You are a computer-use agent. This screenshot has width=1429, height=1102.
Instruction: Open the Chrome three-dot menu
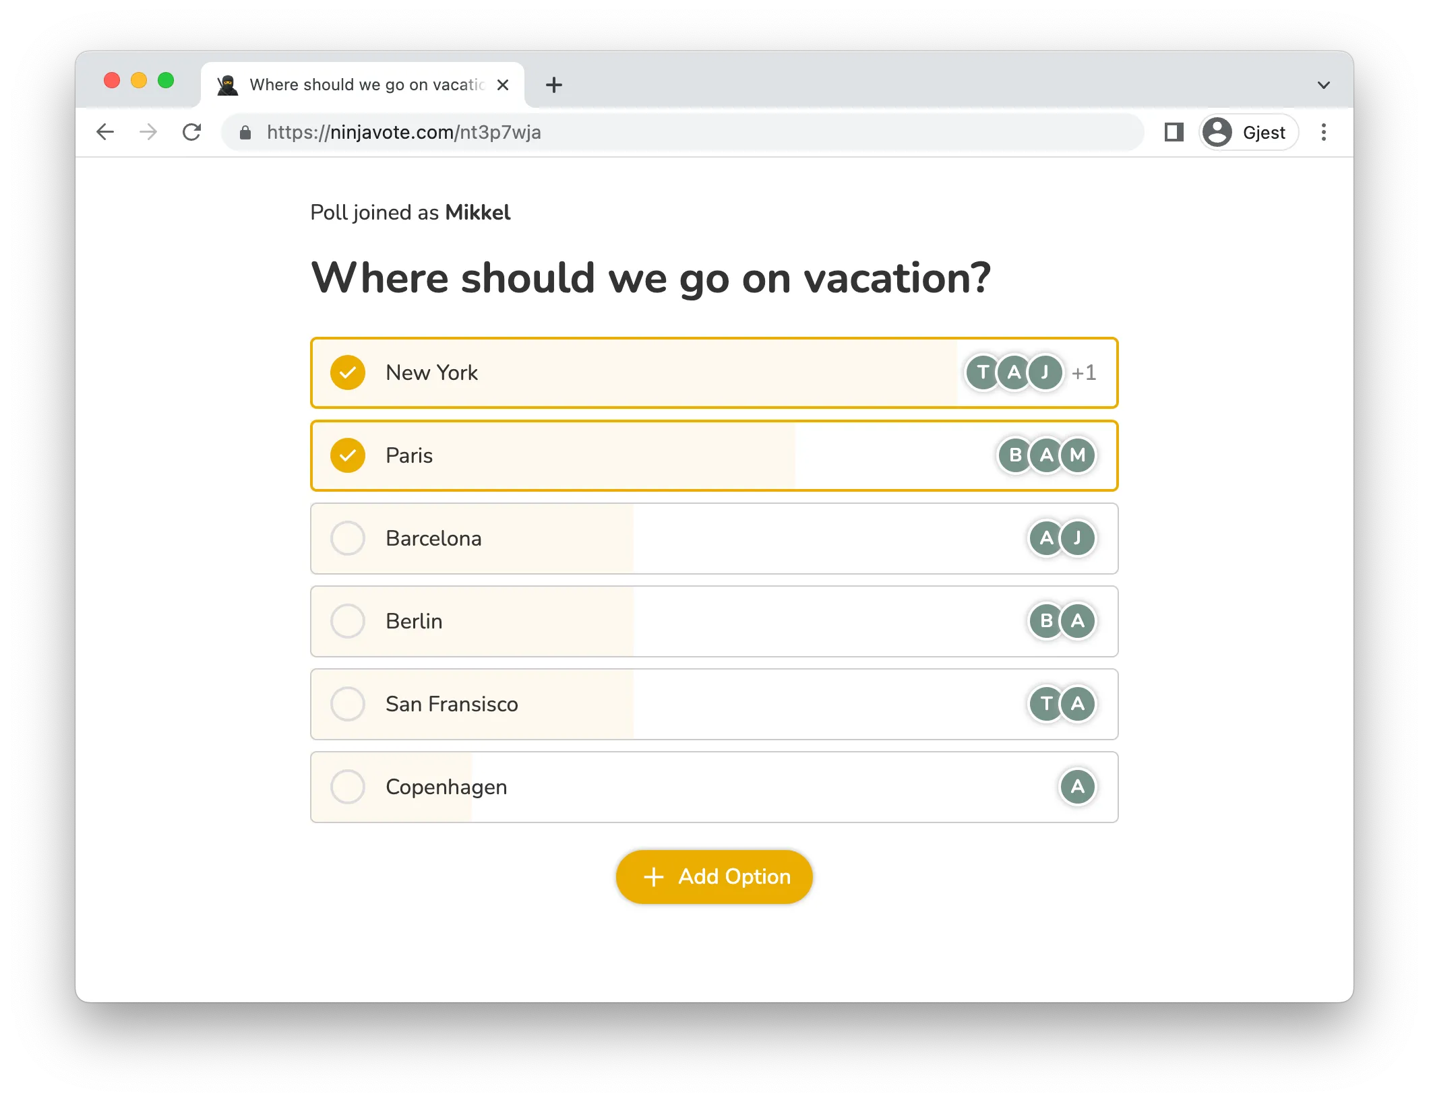click(x=1323, y=132)
